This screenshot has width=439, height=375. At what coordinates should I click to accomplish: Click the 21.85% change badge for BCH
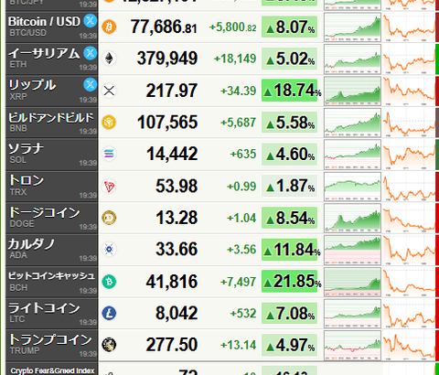(290, 281)
